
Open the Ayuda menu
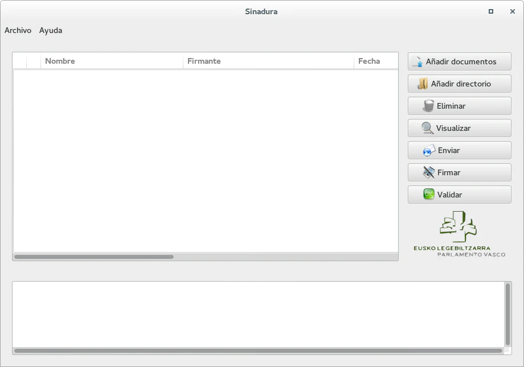(51, 31)
